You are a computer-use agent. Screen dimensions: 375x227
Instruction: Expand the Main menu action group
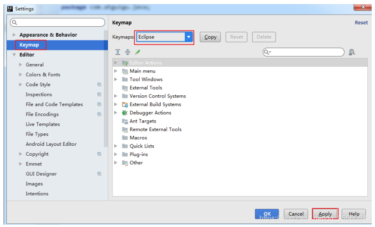tap(116, 71)
